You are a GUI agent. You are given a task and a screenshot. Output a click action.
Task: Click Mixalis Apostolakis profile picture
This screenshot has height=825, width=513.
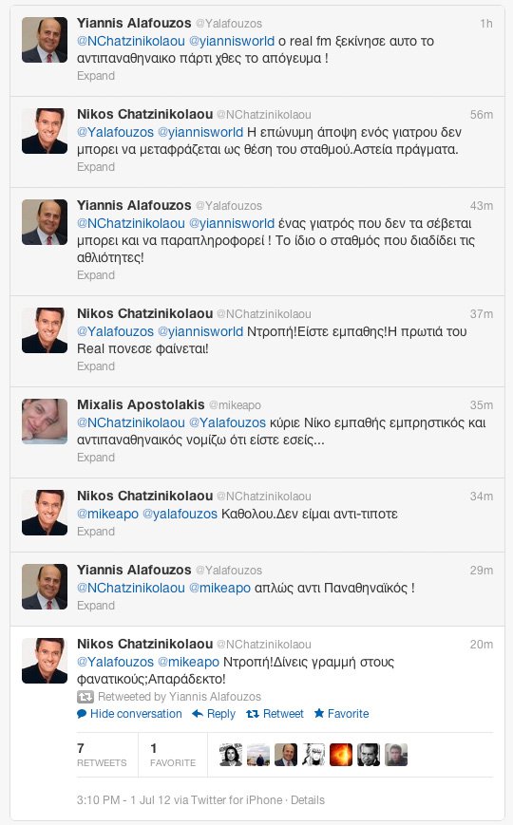(x=45, y=422)
